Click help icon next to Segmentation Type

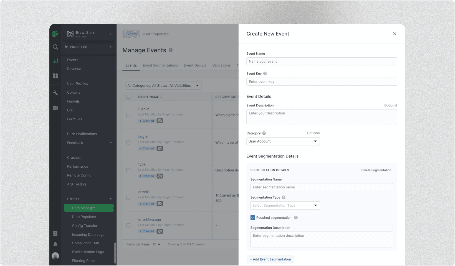284,198
